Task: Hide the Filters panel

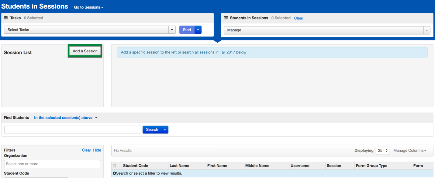Action: (x=97, y=150)
